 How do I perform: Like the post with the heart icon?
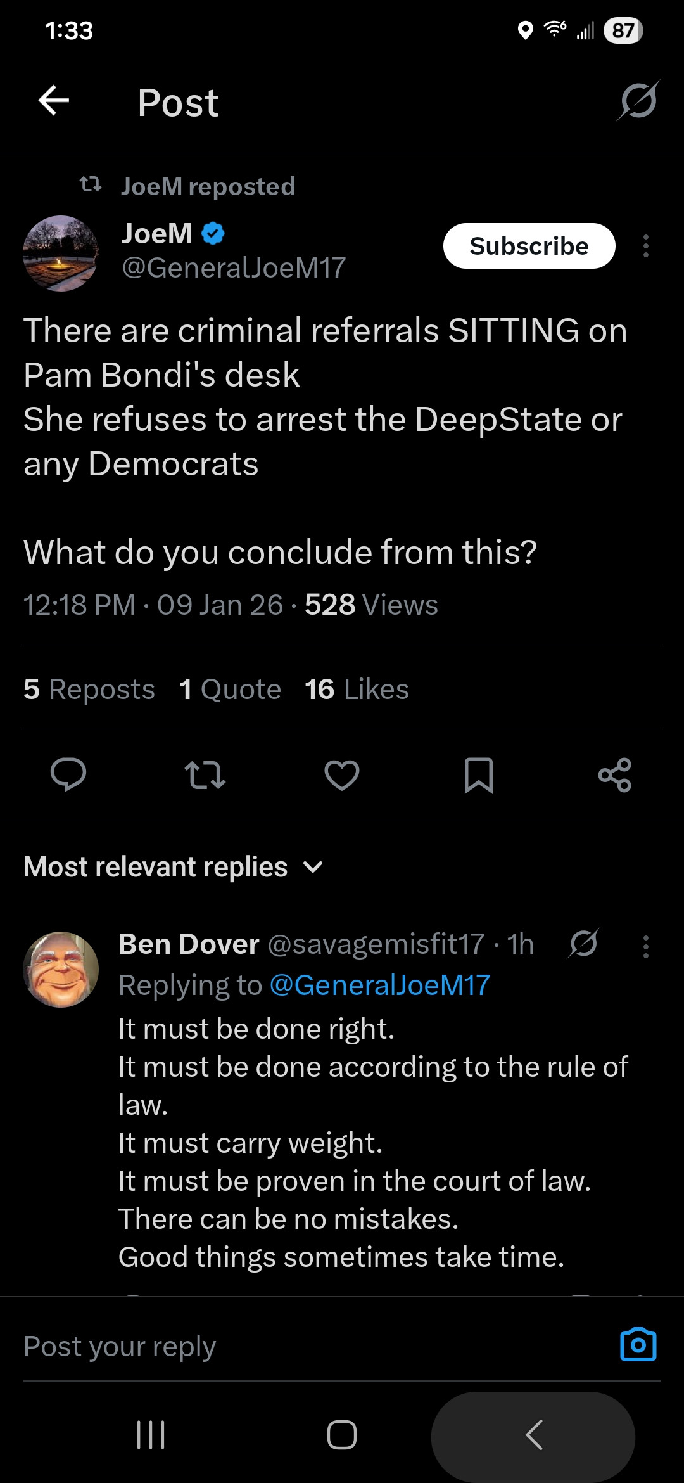point(342,774)
